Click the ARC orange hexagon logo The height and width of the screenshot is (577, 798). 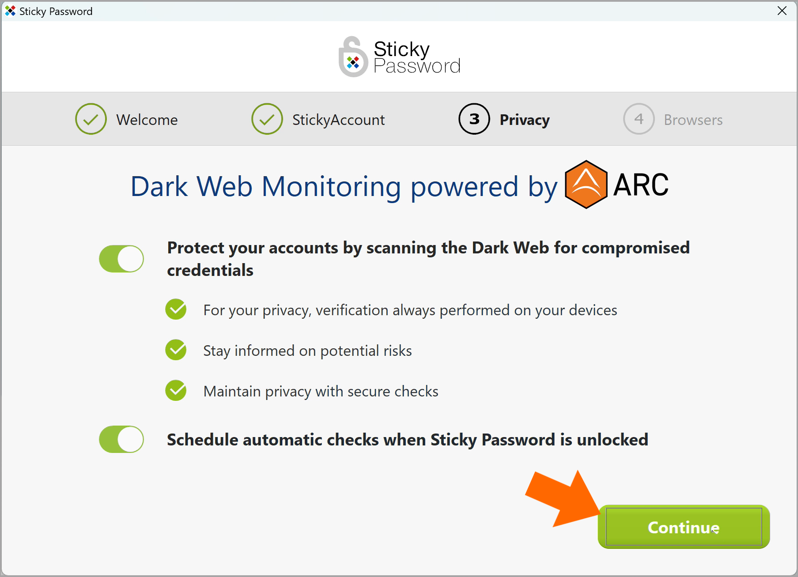tap(586, 185)
